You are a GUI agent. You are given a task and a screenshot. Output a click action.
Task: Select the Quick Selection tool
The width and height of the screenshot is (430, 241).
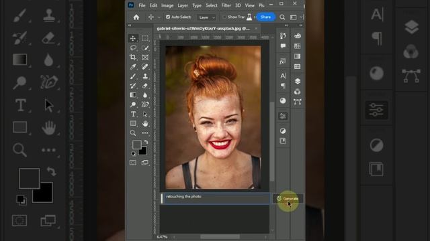click(145, 48)
